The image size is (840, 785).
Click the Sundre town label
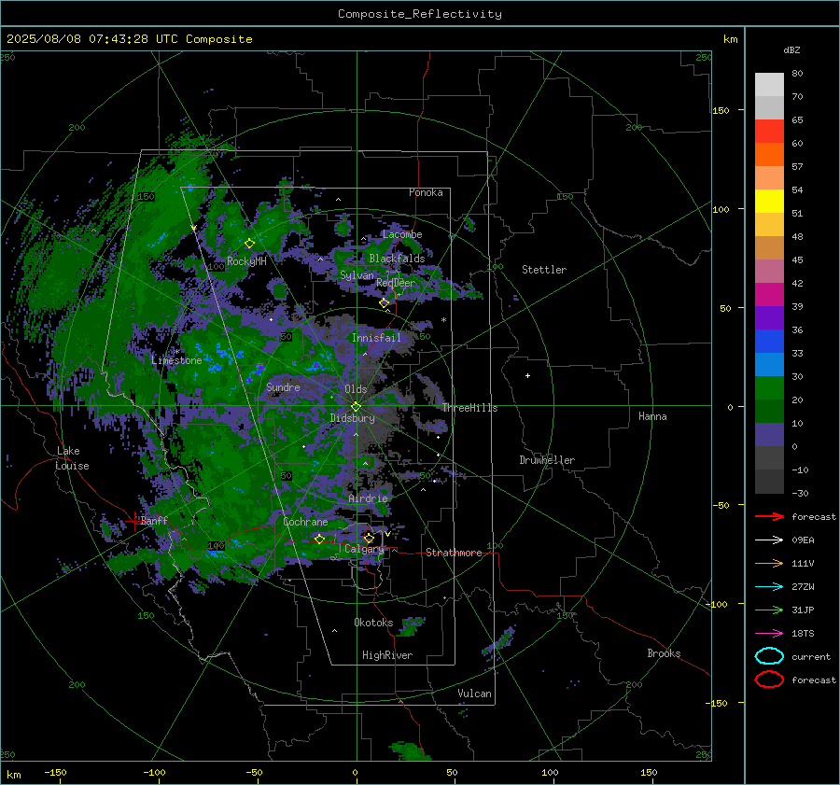click(x=283, y=387)
